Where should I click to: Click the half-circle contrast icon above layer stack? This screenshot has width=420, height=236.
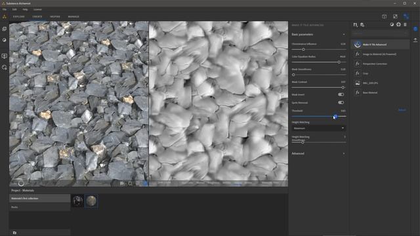pos(392,24)
